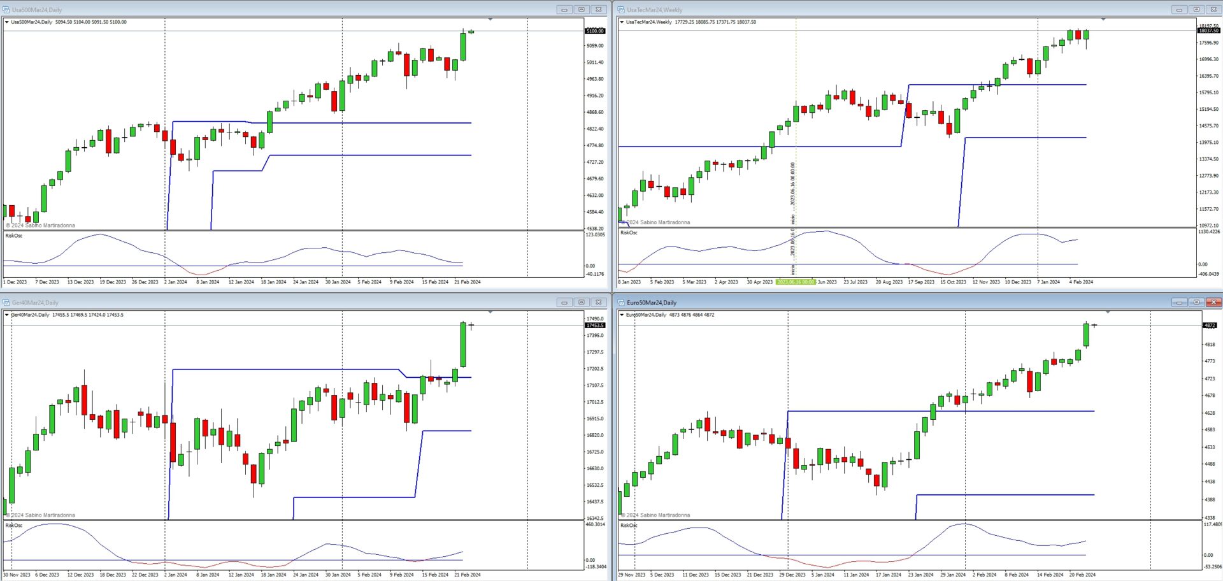Click the UsaTecMar24 chart window icon
The width and height of the screenshot is (1223, 581).
point(621,10)
